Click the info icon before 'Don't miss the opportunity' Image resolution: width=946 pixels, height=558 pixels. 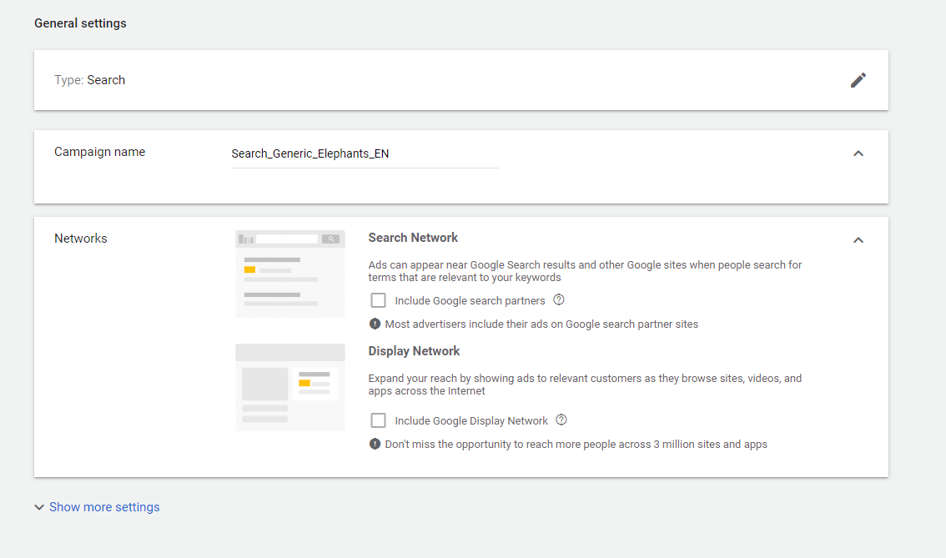click(375, 444)
